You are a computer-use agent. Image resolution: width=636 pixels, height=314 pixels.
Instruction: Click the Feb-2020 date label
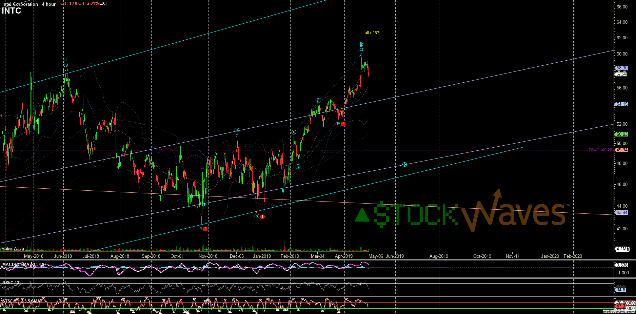(x=573, y=256)
